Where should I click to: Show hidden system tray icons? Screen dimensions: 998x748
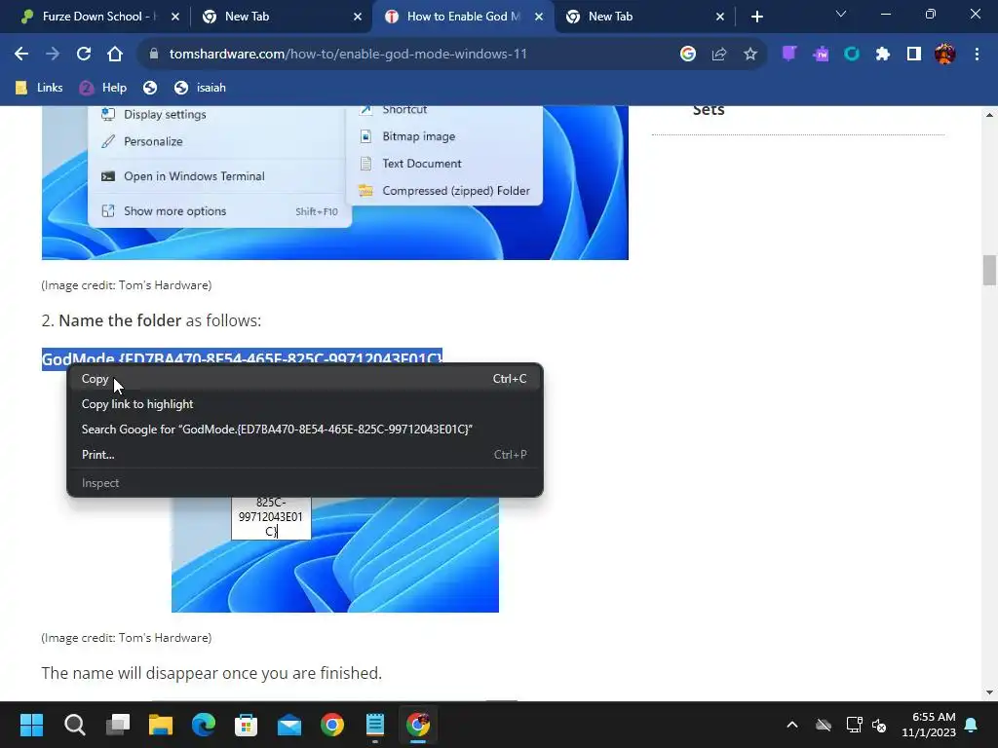[x=792, y=725]
